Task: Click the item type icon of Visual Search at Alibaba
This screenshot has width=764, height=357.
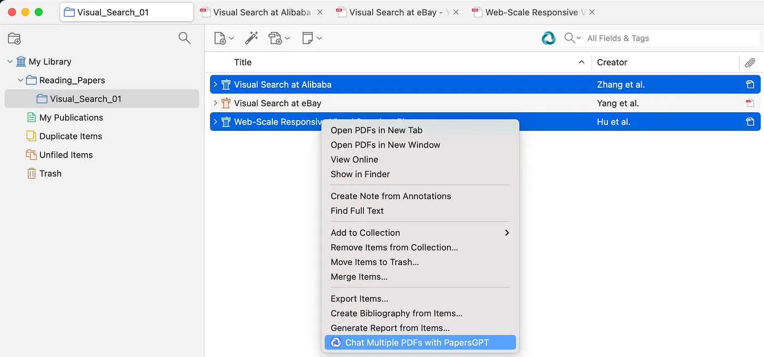Action: pos(226,84)
